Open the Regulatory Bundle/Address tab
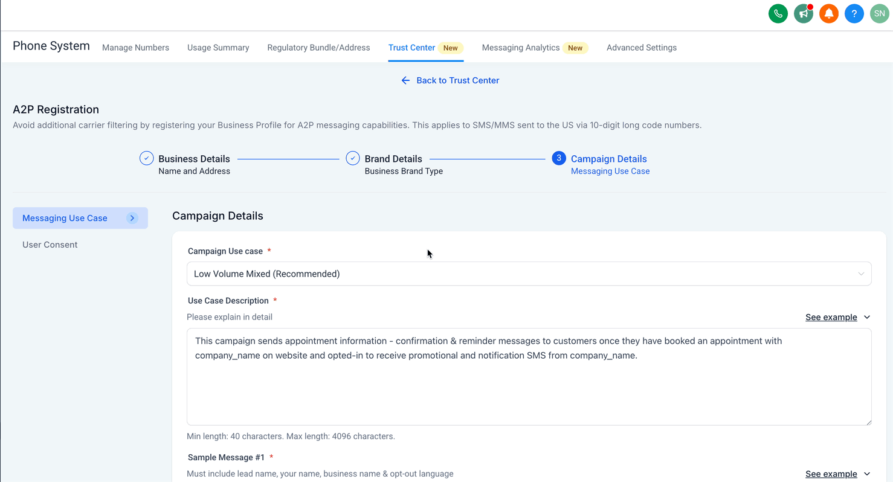893x482 pixels. [318, 48]
